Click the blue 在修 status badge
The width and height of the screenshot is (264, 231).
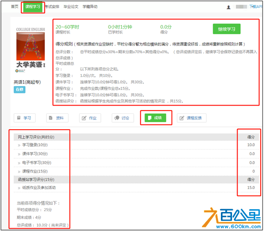tap(19, 89)
